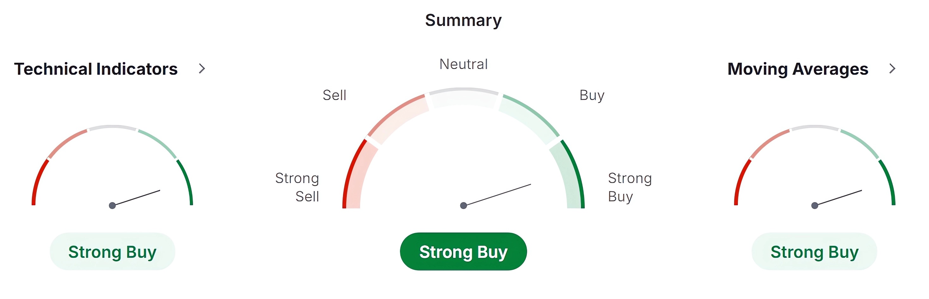Click the Neutral label above the summary gauge
Viewport: 929px width, 299px height.
coord(464,64)
